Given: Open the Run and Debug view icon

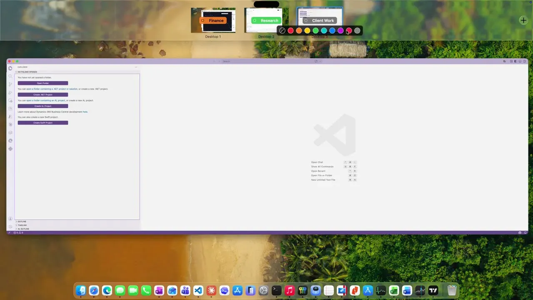Looking at the screenshot, I should [x=10, y=92].
